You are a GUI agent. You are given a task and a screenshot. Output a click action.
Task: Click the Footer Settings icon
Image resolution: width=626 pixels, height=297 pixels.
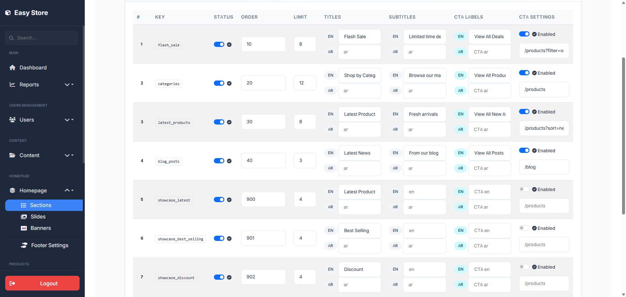pos(24,245)
